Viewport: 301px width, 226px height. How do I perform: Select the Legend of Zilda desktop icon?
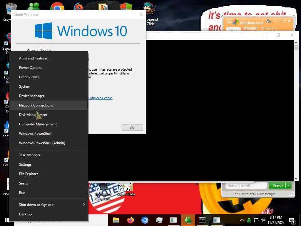(x=150, y=14)
